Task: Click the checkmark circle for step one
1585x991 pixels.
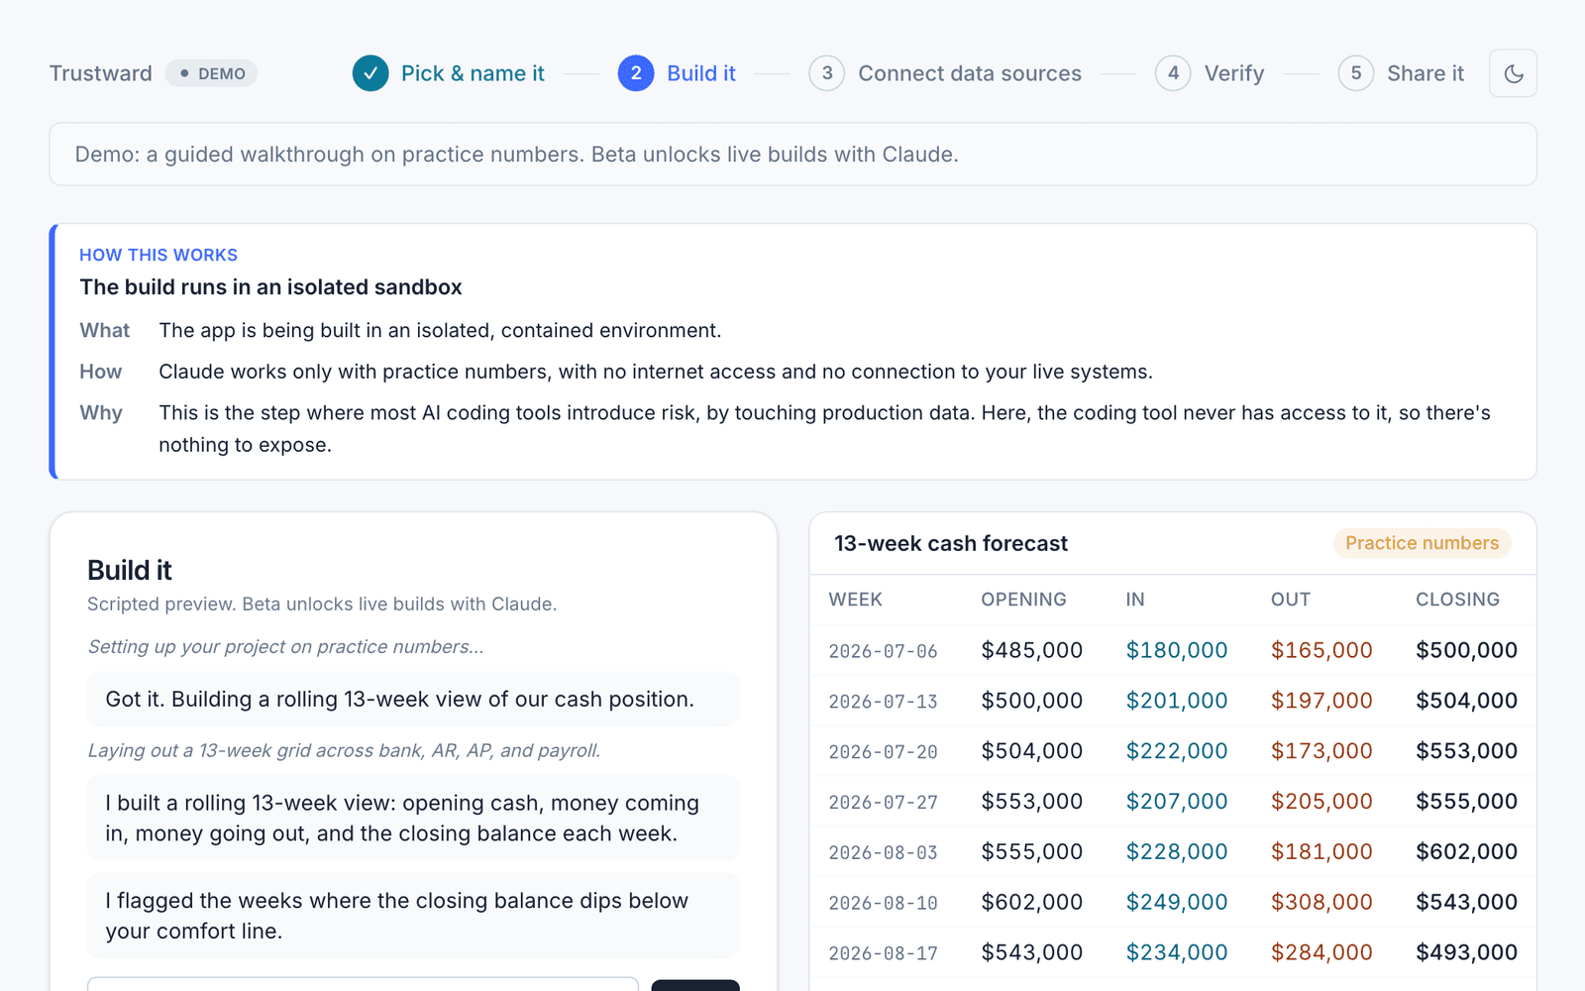Action: (370, 73)
